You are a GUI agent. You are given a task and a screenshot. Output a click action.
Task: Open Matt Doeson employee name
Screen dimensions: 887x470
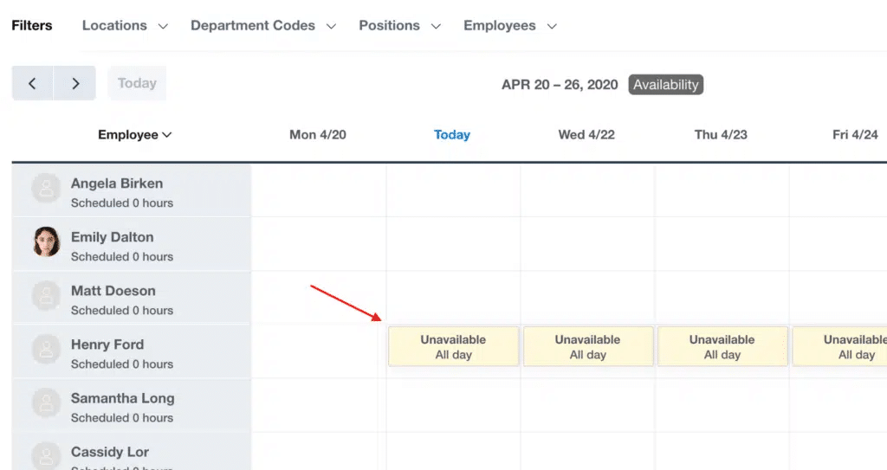[x=113, y=291]
